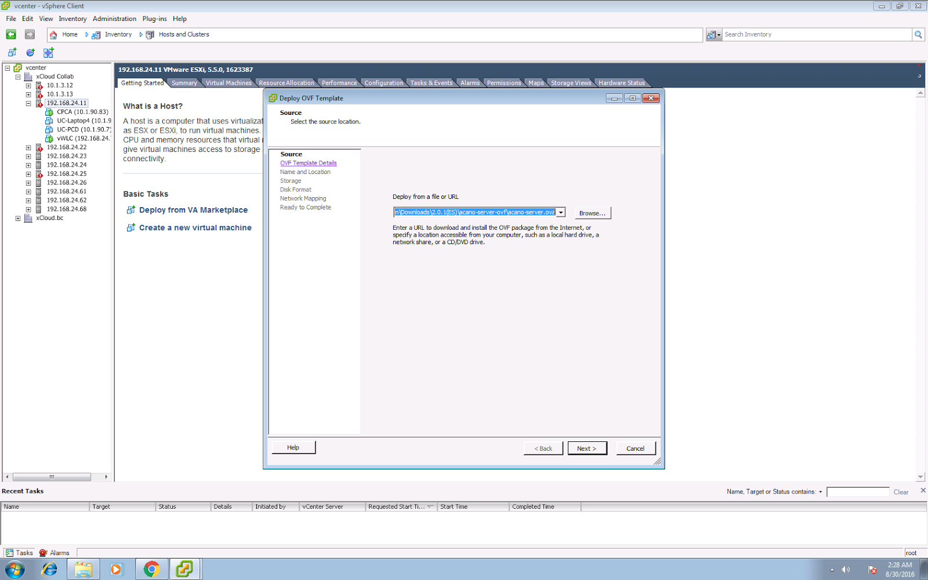
Task: Select host 192.168.24.22 in the tree
Action: (x=67, y=147)
